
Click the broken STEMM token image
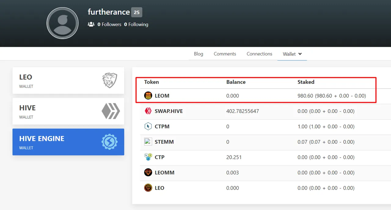(x=148, y=142)
